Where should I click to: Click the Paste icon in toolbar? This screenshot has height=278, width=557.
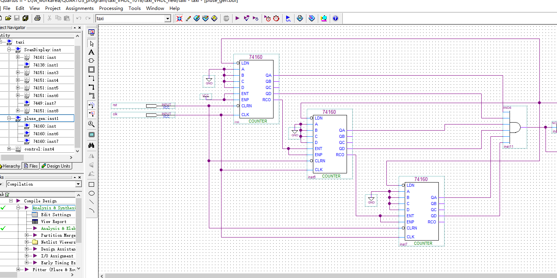(x=67, y=18)
